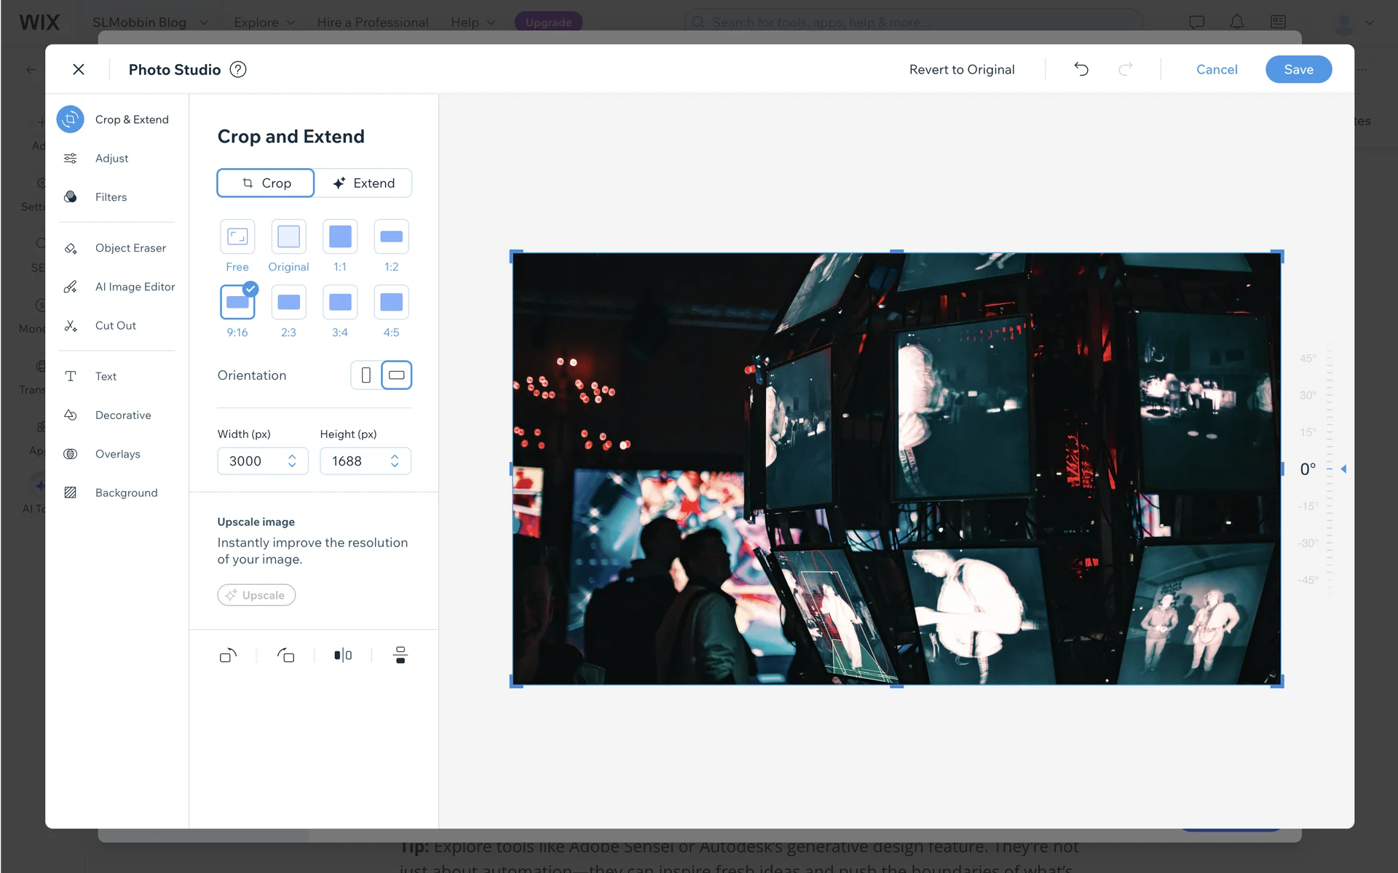
Task: Select portrait orientation
Action: pyautogui.click(x=366, y=375)
